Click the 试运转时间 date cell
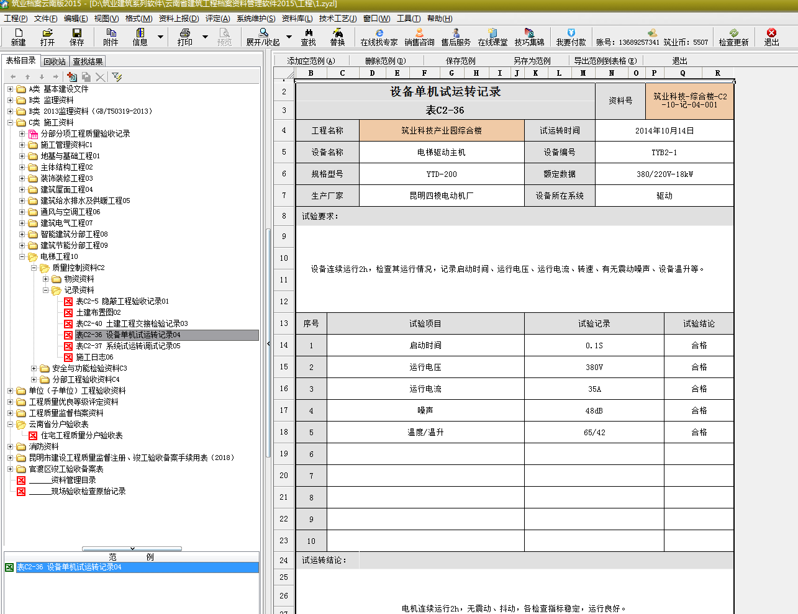Image resolution: width=798 pixels, height=614 pixels. 664,130
